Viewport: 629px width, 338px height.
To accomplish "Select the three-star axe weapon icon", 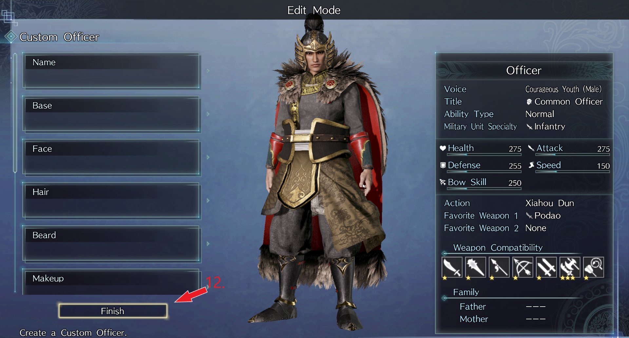I will point(570,267).
